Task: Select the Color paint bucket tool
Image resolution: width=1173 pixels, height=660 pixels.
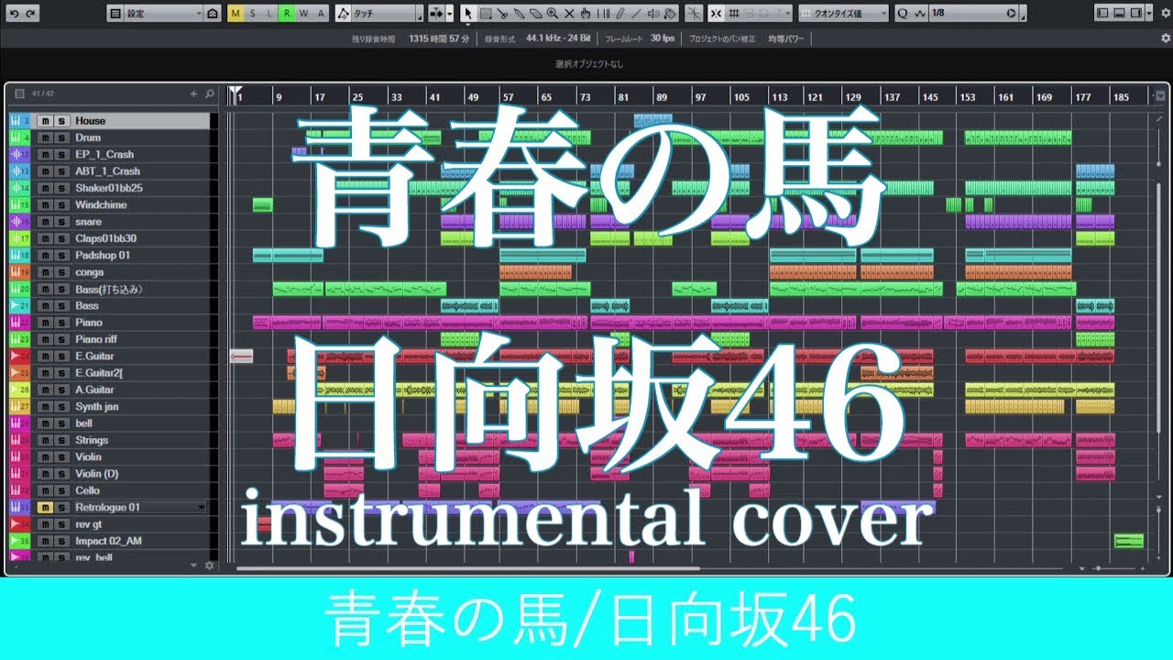Action: click(670, 14)
